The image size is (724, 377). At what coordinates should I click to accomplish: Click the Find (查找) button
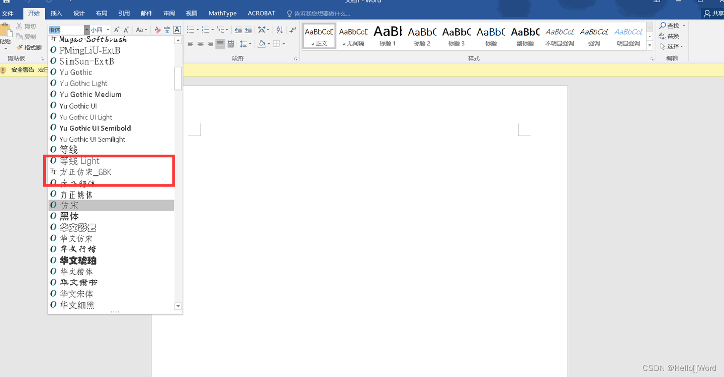point(669,26)
